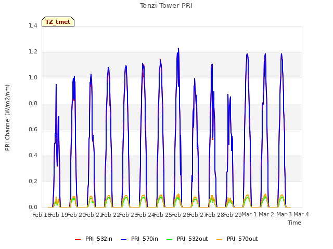The image size is (333, 249).
Task: Toggle the PRI_532out legend entry
Action: pyautogui.click(x=187, y=239)
